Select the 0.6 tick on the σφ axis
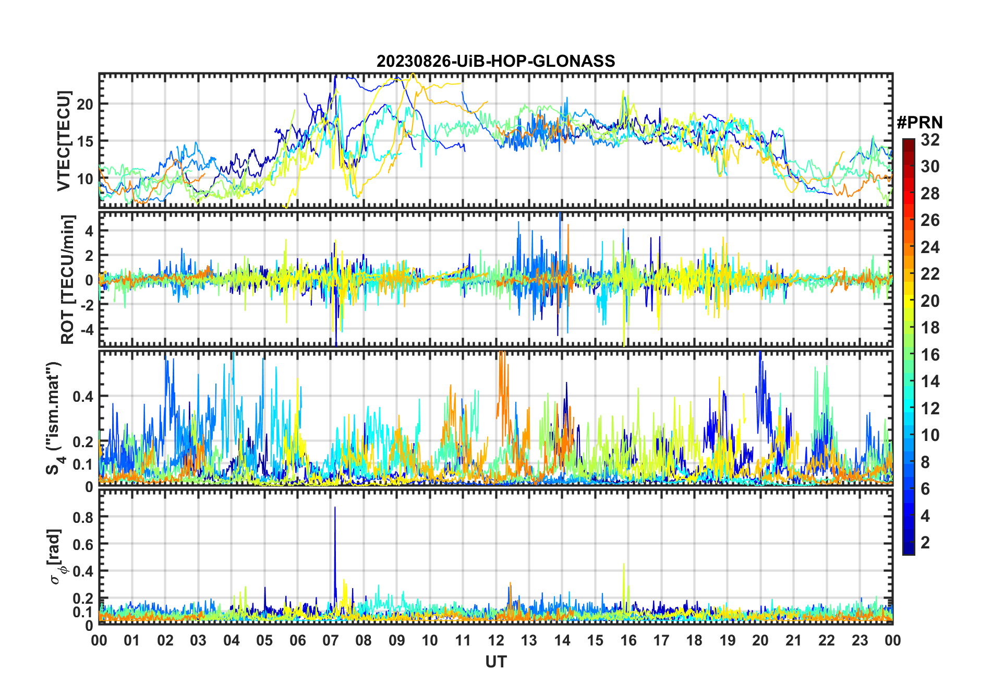Viewport: 992px width, 694px height. [x=83, y=544]
